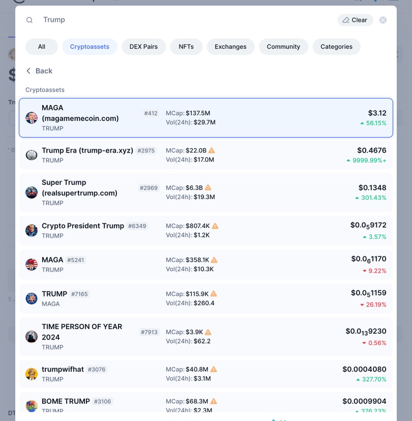Open Trump Era (trump-era.xyz) result name
Viewport: 412px width, 421px height.
pyautogui.click(x=87, y=151)
